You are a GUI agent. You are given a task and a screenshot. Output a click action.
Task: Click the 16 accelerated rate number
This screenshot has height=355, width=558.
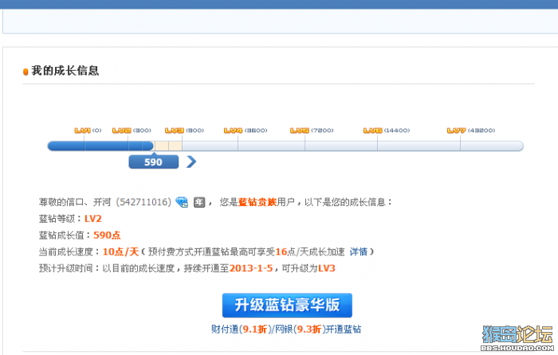click(281, 252)
